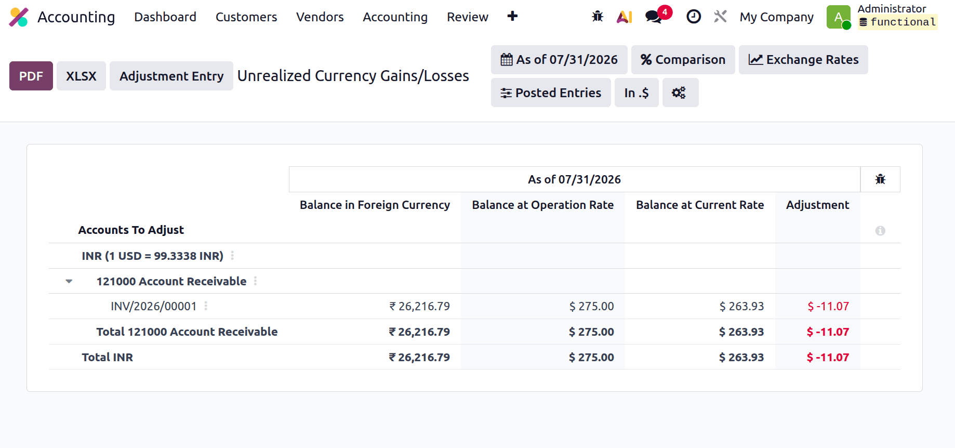Image resolution: width=955 pixels, height=448 pixels.
Task: Open the Exchange Rates button
Action: point(803,60)
